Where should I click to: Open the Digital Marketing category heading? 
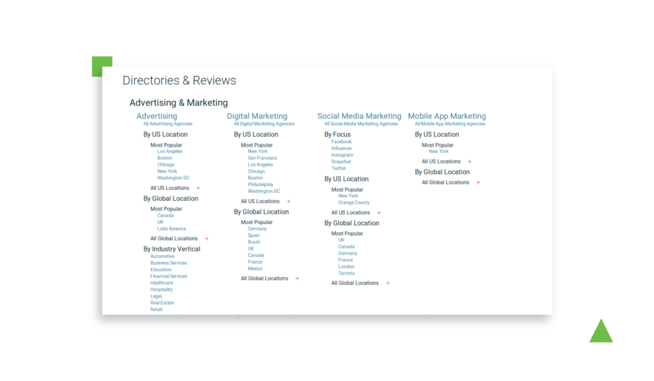pos(257,116)
